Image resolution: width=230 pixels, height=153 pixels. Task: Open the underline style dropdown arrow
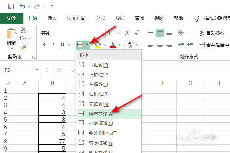point(69,45)
